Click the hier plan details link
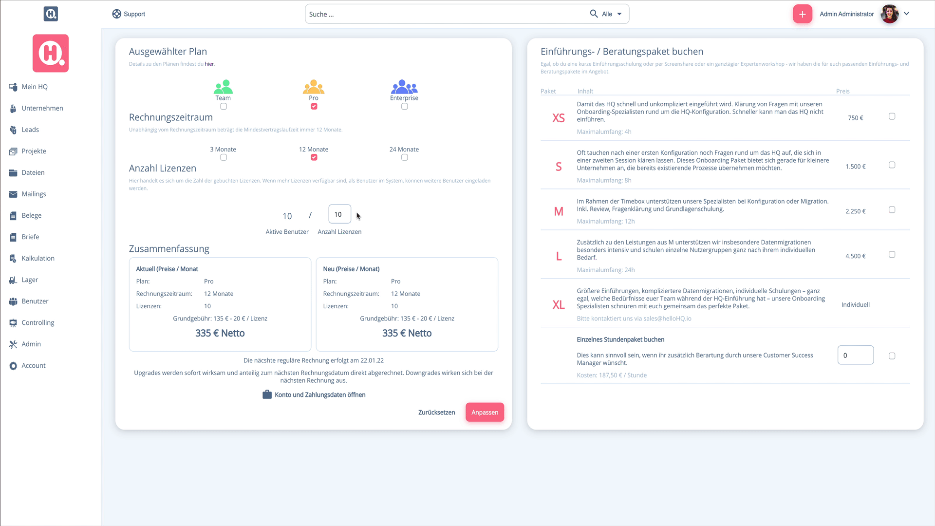Image resolution: width=935 pixels, height=526 pixels. (x=209, y=64)
